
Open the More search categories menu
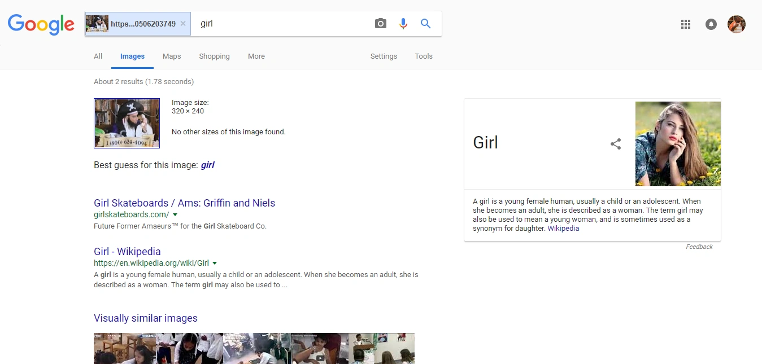256,56
